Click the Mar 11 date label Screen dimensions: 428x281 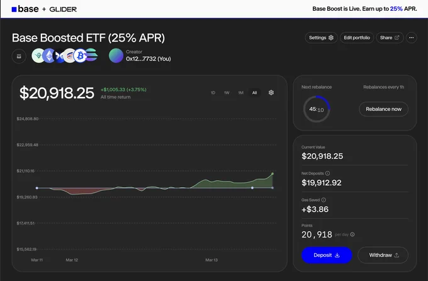(x=37, y=260)
